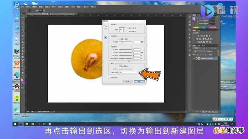Open File Explorer from the taskbar
The width and height of the screenshot is (248, 139).
point(27,124)
